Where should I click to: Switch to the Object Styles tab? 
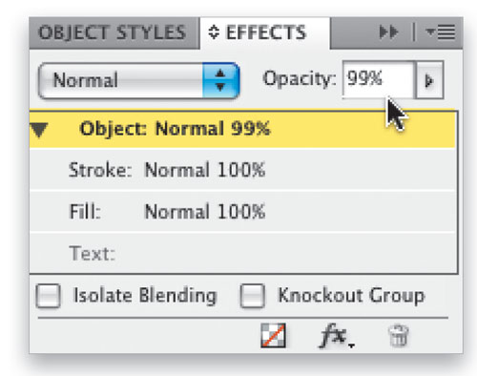(x=112, y=32)
